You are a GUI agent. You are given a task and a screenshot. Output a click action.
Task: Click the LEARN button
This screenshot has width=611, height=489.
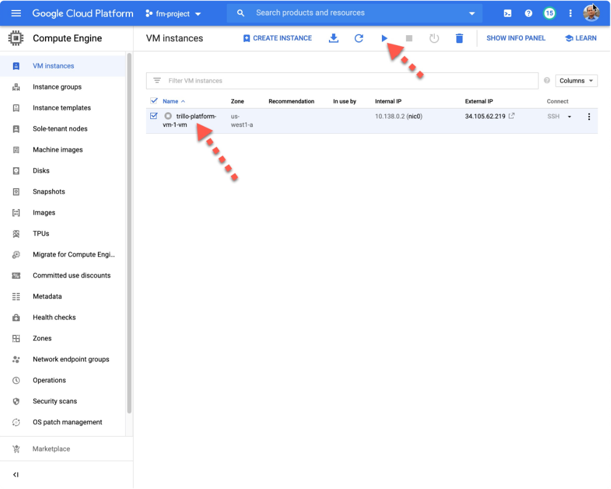point(581,38)
